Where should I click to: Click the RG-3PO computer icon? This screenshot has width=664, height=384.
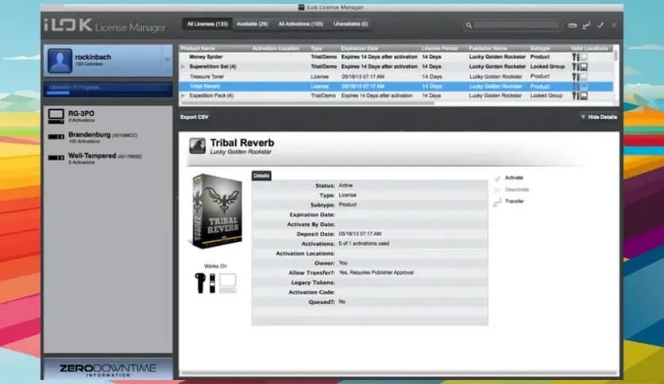(x=56, y=117)
